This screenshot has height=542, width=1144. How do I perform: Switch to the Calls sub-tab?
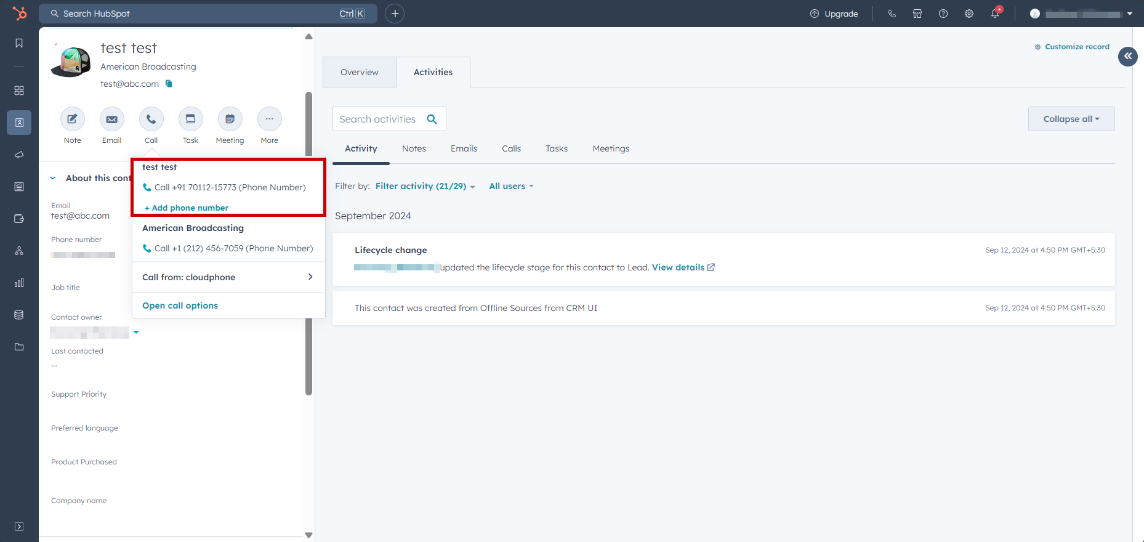tap(511, 148)
